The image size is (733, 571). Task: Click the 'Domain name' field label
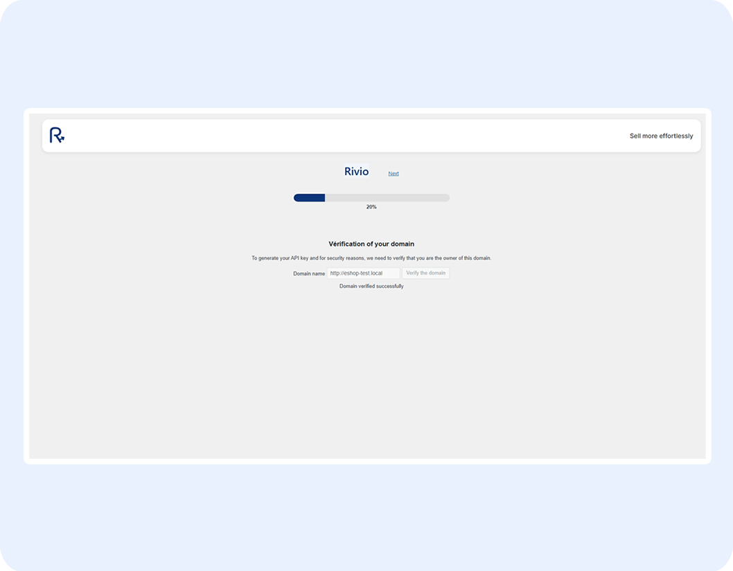coord(309,274)
